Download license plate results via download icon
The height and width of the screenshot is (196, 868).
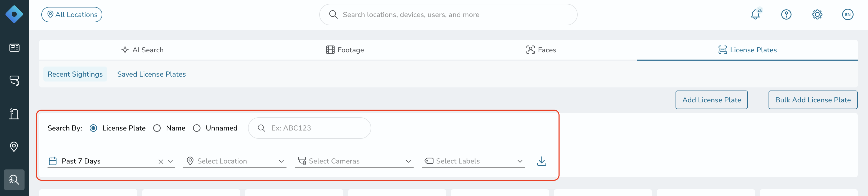tap(541, 161)
